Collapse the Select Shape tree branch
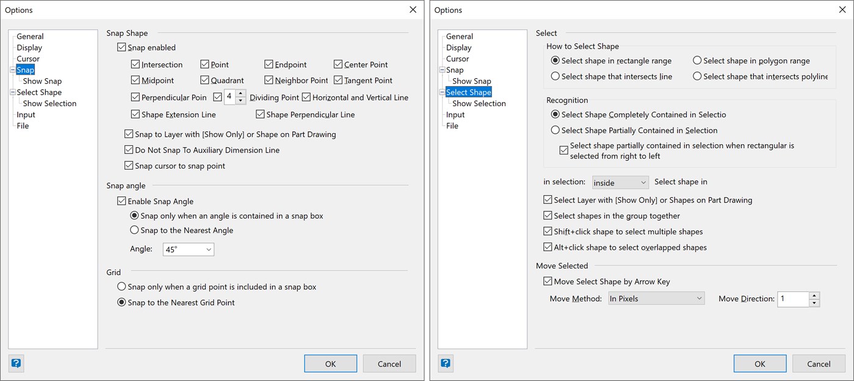The image size is (854, 381). click(x=441, y=92)
